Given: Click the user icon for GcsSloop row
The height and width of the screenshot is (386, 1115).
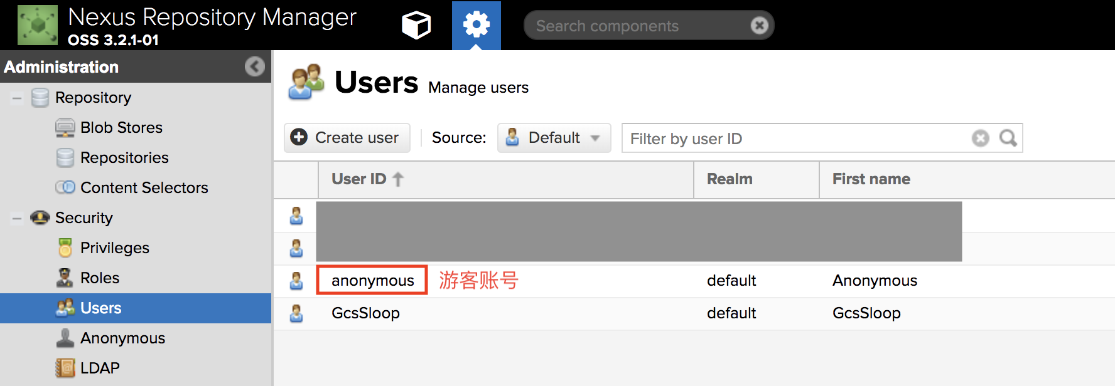Looking at the screenshot, I should 296,314.
